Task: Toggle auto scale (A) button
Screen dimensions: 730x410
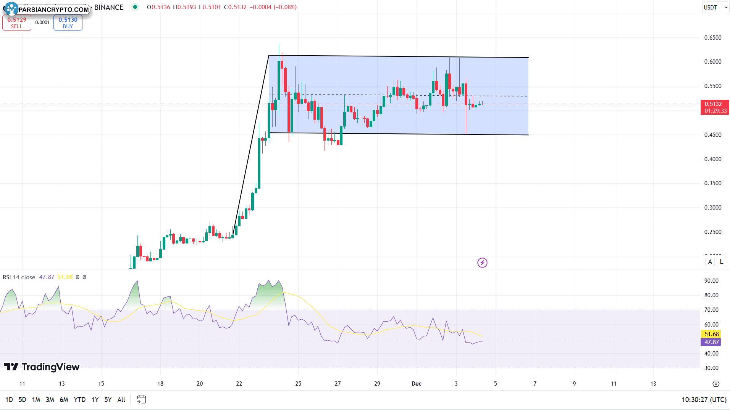Action: pos(710,262)
